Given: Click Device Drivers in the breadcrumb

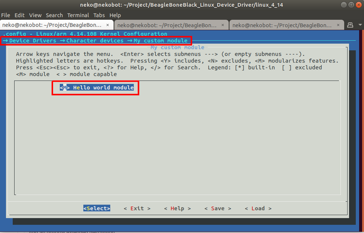Looking at the screenshot, I should 33,41.
